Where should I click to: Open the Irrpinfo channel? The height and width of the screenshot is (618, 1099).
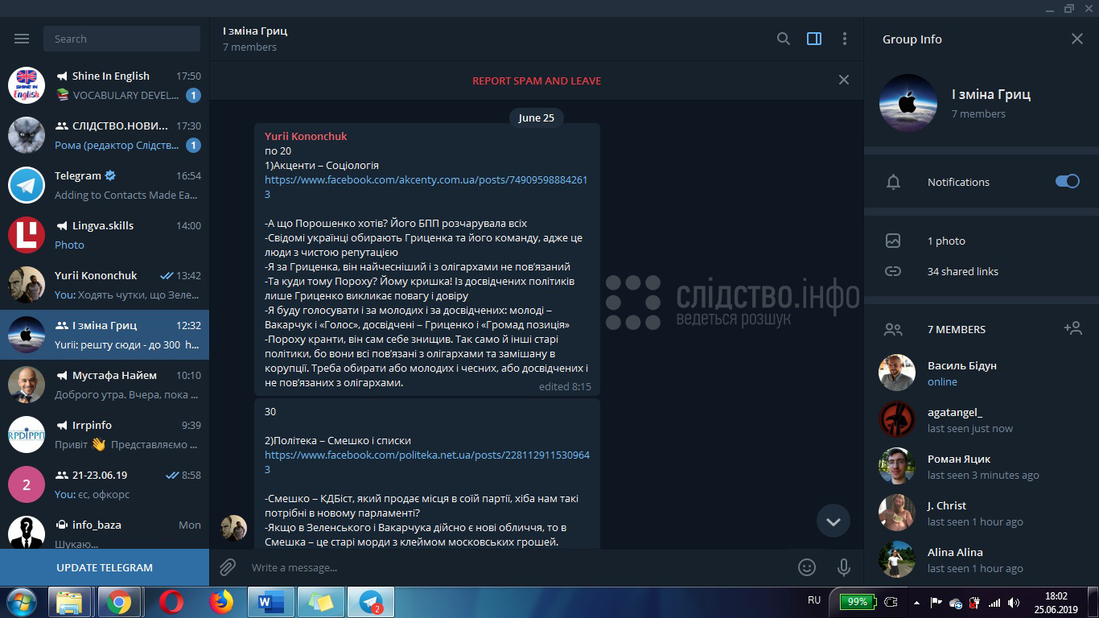pos(105,435)
